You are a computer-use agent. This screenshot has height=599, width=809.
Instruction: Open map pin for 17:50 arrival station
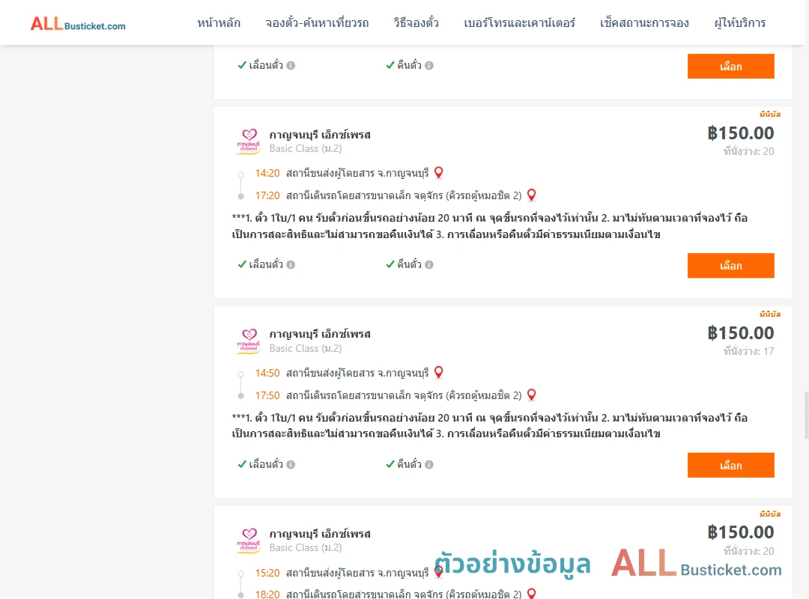point(531,395)
